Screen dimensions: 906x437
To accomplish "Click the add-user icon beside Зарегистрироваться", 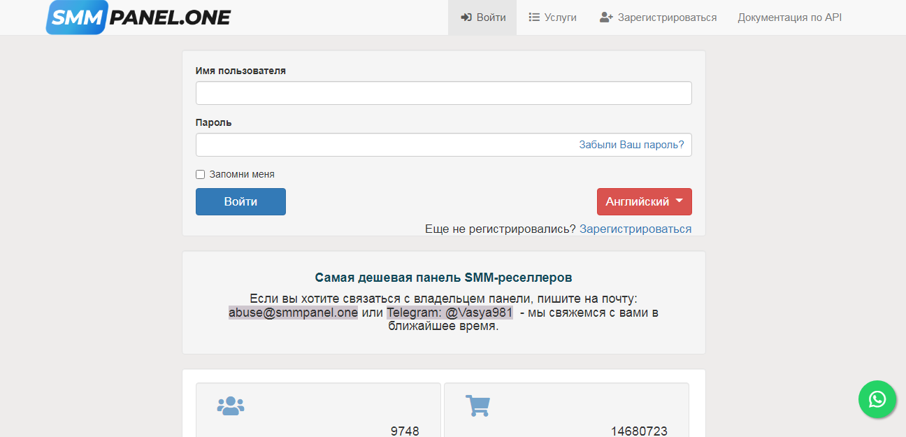I will (606, 17).
